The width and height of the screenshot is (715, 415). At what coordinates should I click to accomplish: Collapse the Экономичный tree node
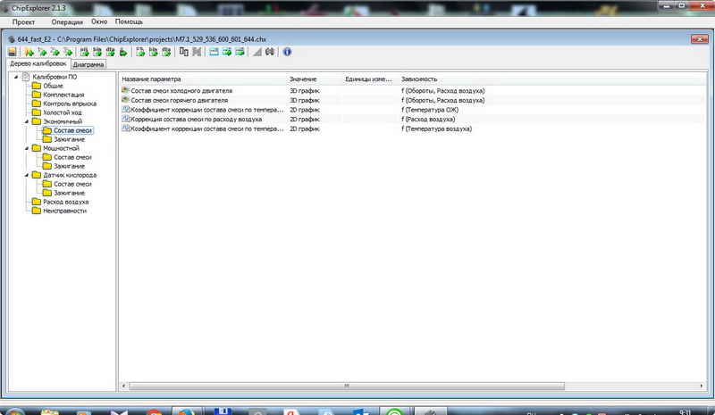pyautogui.click(x=27, y=121)
